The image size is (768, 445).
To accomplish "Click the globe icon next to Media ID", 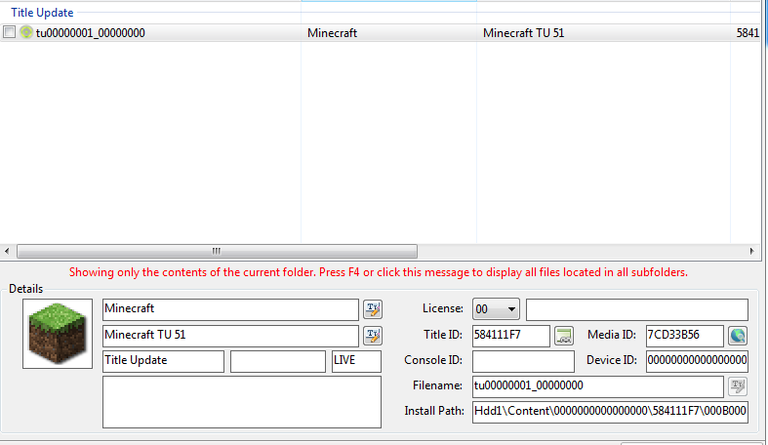I will click(x=737, y=336).
